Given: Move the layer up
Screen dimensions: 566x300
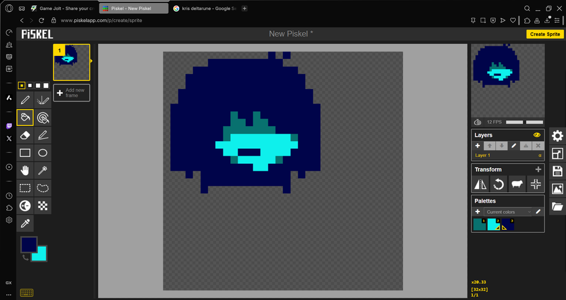Looking at the screenshot, I should [x=489, y=146].
